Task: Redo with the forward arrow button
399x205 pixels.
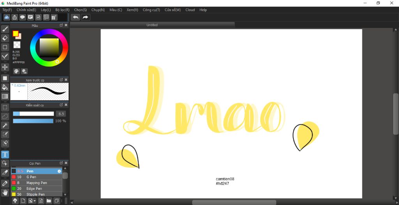Action: pos(85,17)
